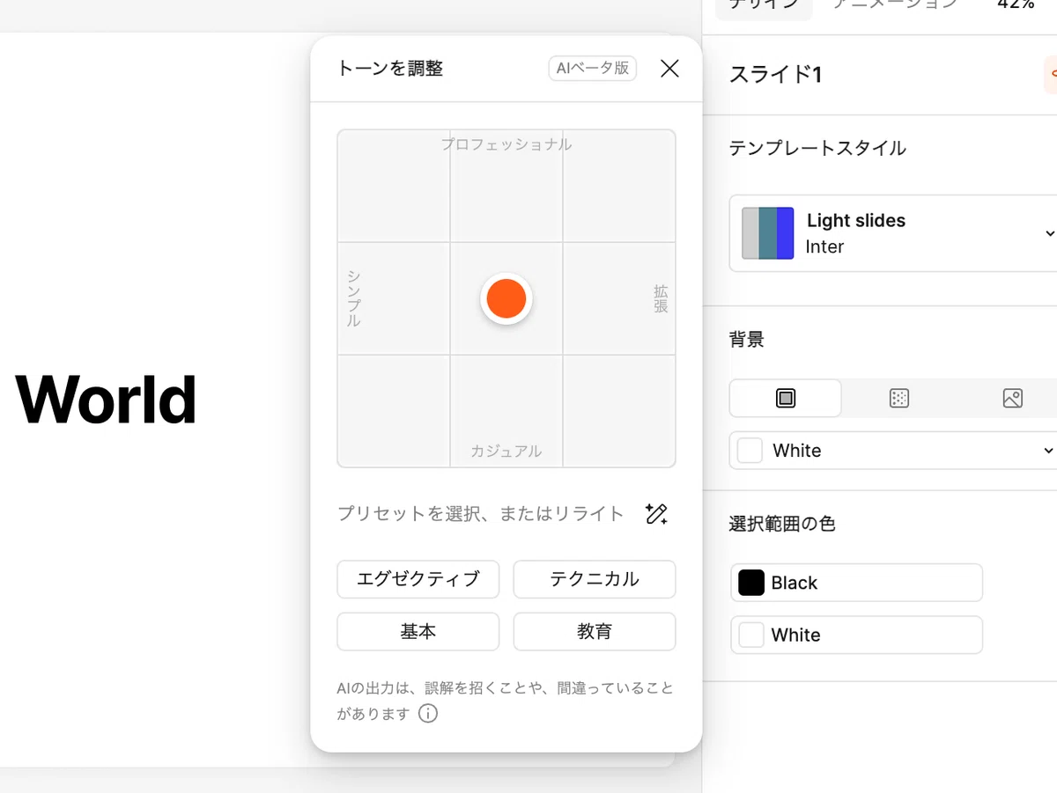Choose the pattern background icon
The image size is (1057, 793).
[898, 398]
